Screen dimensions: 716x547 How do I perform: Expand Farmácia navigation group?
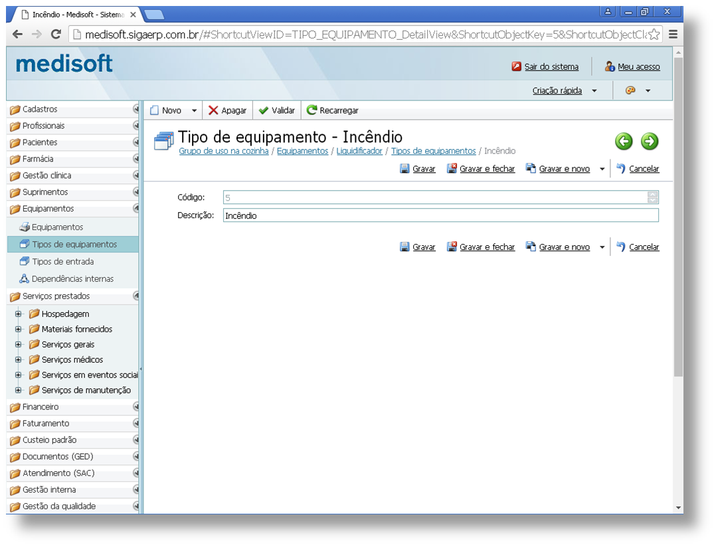(73, 159)
